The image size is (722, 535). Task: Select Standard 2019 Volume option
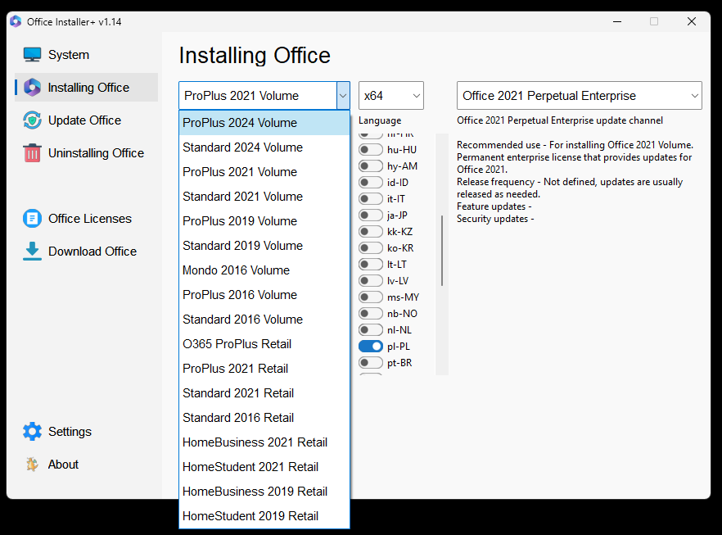(x=264, y=246)
